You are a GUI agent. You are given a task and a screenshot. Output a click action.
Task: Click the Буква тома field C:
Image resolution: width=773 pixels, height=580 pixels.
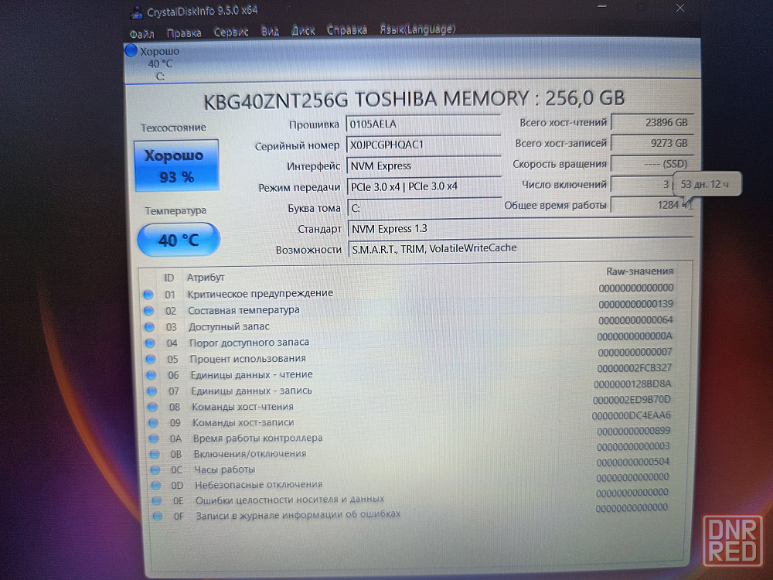[424, 207]
